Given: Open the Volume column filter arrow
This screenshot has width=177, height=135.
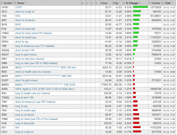Looking at the screenshot, I should tap(149, 3).
